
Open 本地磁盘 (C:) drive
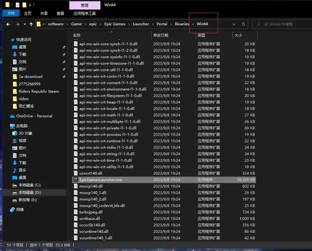(30, 185)
